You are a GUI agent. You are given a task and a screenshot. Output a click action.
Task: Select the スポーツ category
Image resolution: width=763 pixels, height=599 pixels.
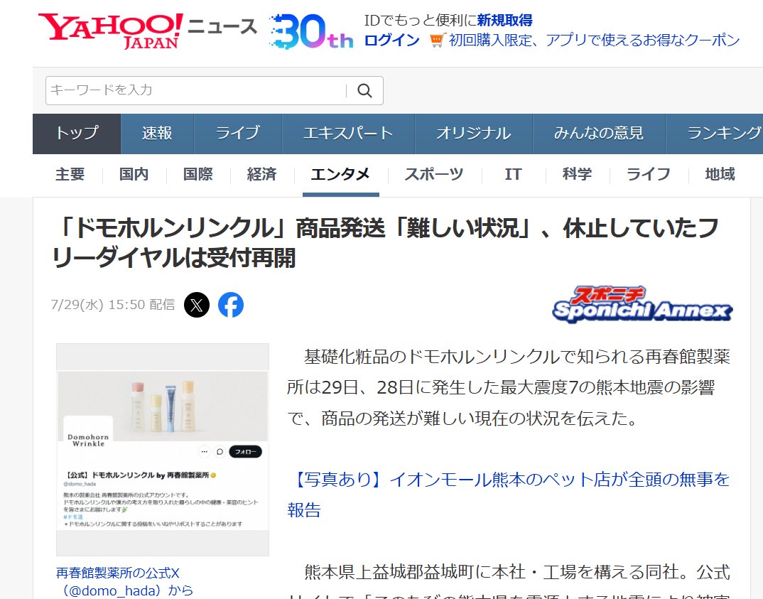(x=434, y=174)
